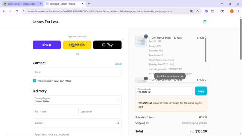Click the browser address bar URL
The image size is (242, 136).
[x=100, y=11]
